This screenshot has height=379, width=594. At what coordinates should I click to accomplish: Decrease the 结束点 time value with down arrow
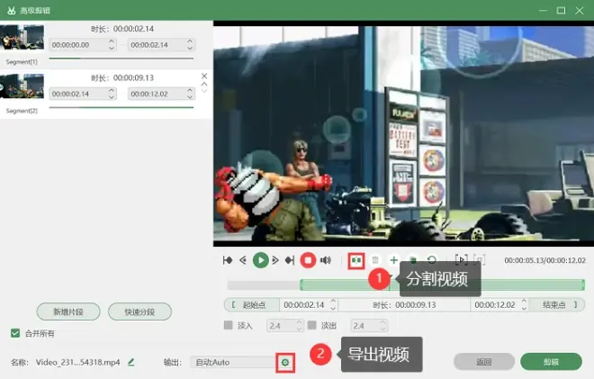524,308
